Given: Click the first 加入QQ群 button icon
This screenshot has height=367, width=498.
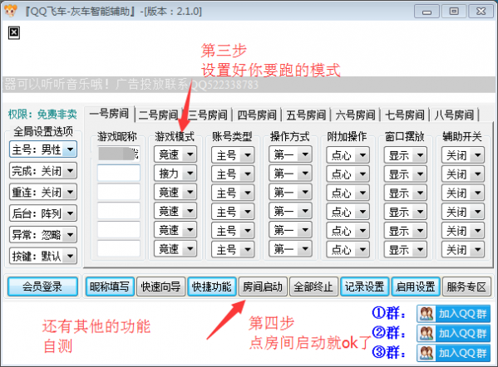Looking at the screenshot, I should pyautogui.click(x=427, y=314).
